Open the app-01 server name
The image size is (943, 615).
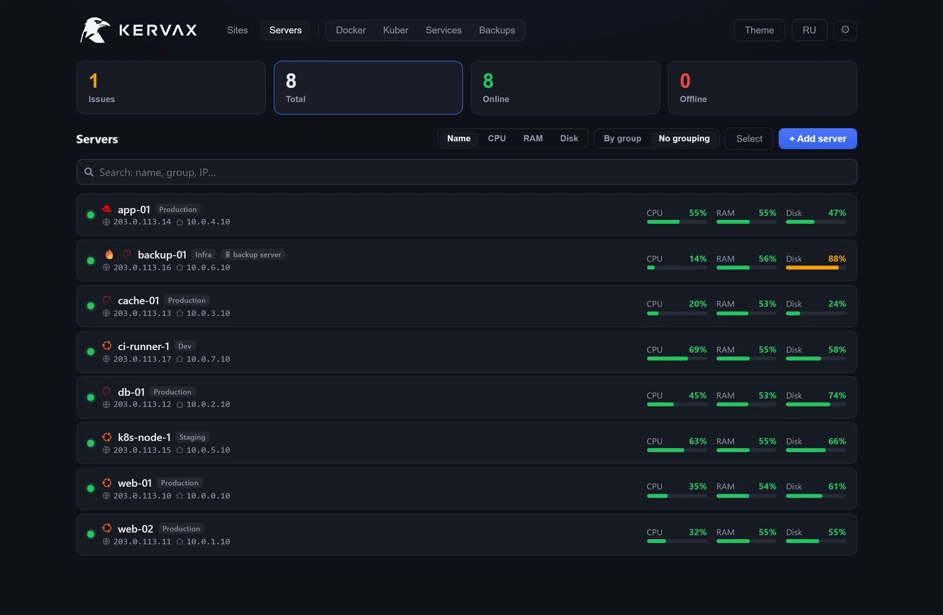coord(134,209)
